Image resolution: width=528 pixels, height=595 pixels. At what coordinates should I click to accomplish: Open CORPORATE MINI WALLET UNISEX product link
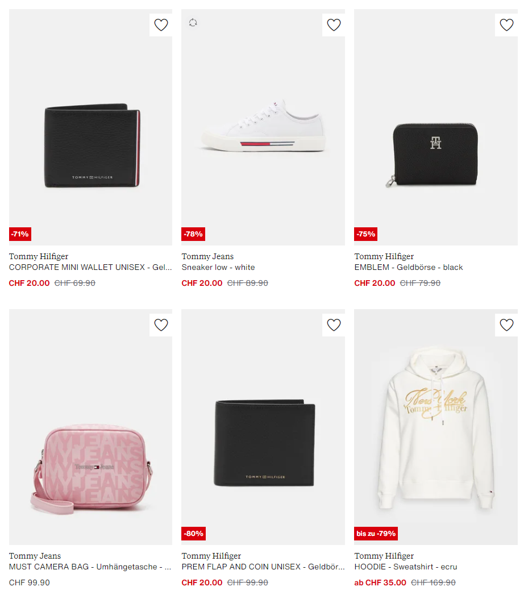[90, 268]
